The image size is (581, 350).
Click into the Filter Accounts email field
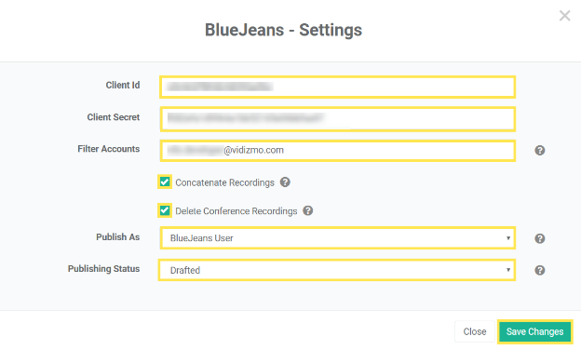coord(338,151)
